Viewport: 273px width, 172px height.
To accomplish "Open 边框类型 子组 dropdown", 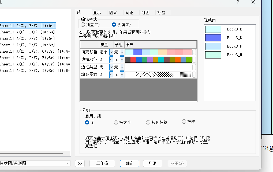I will pos(122,67).
